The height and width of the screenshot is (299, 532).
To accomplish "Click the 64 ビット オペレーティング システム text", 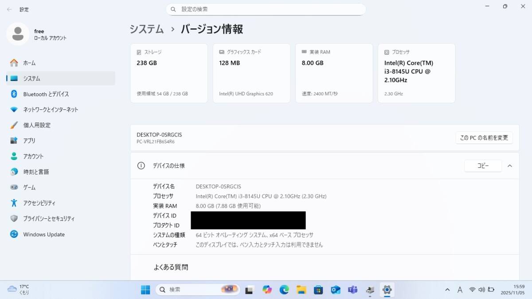I will tap(254, 235).
